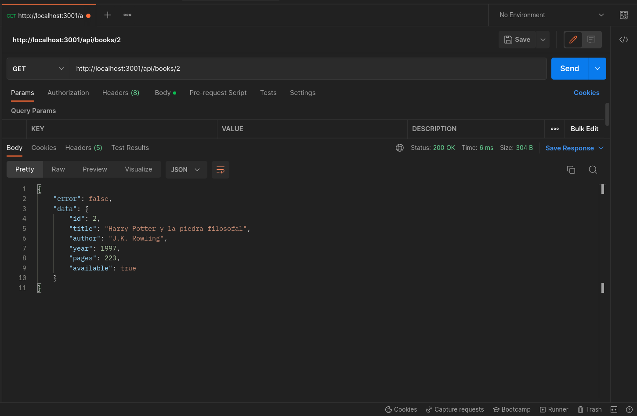Click the network globe icon
637x416 pixels.
(400, 148)
